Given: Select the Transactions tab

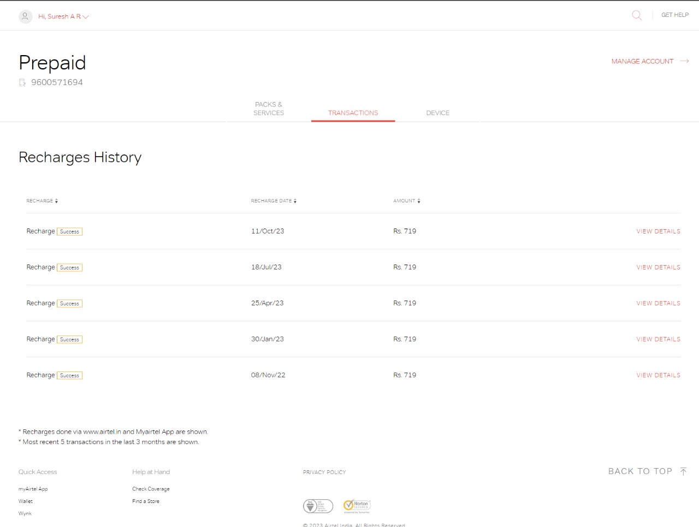Looking at the screenshot, I should 353,113.
